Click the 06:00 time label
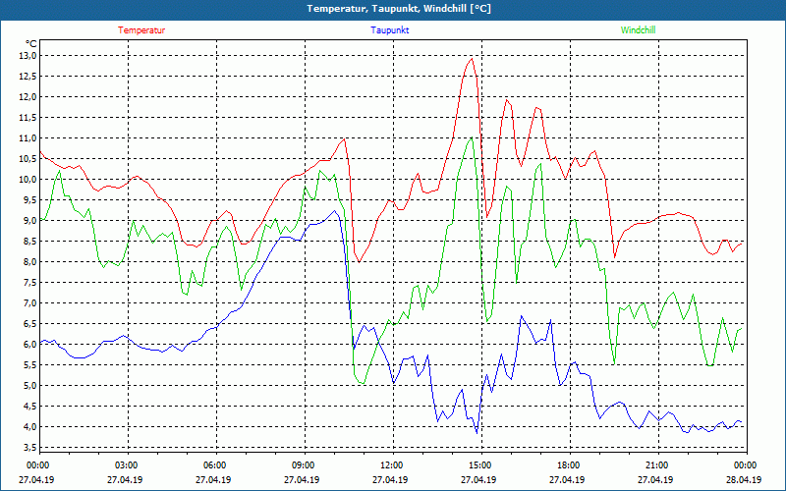786x491 pixels. pos(213,465)
